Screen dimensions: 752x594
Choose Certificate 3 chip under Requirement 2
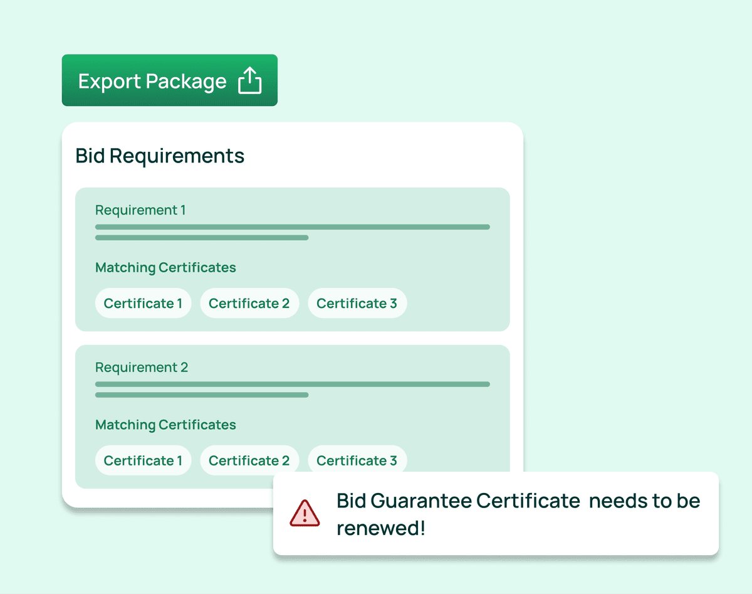pyautogui.click(x=357, y=460)
